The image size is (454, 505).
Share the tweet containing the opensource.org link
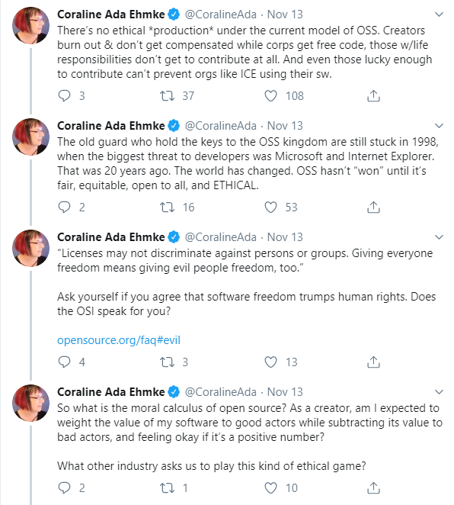(373, 362)
